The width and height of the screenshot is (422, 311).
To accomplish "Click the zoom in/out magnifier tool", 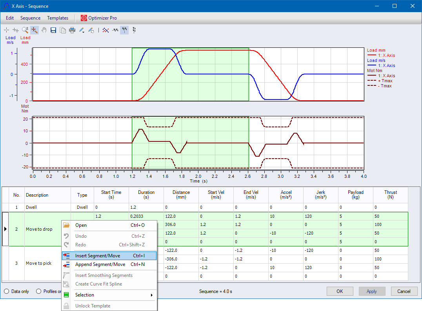I will (x=25, y=30).
